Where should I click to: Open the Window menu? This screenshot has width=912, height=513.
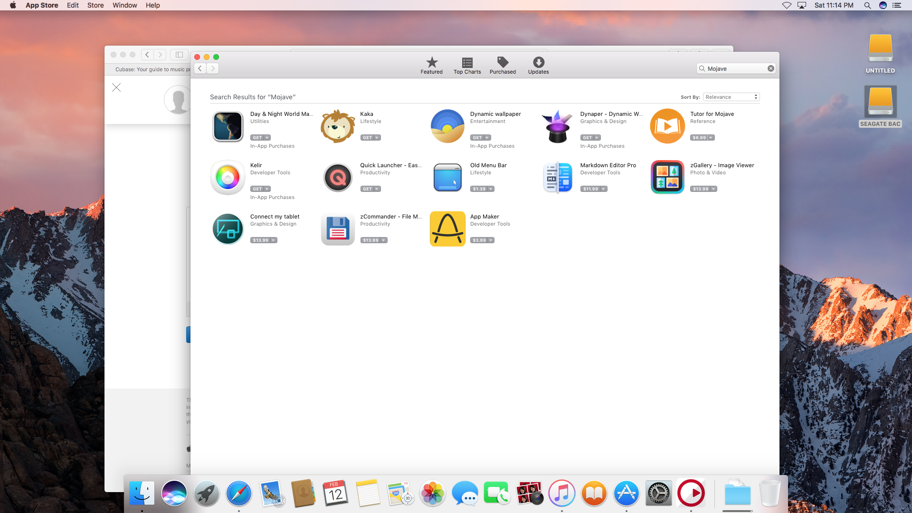point(124,5)
